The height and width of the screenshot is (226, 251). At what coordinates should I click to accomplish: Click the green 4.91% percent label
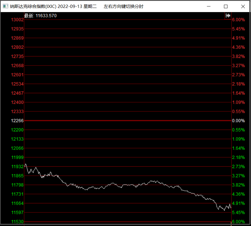(238, 203)
